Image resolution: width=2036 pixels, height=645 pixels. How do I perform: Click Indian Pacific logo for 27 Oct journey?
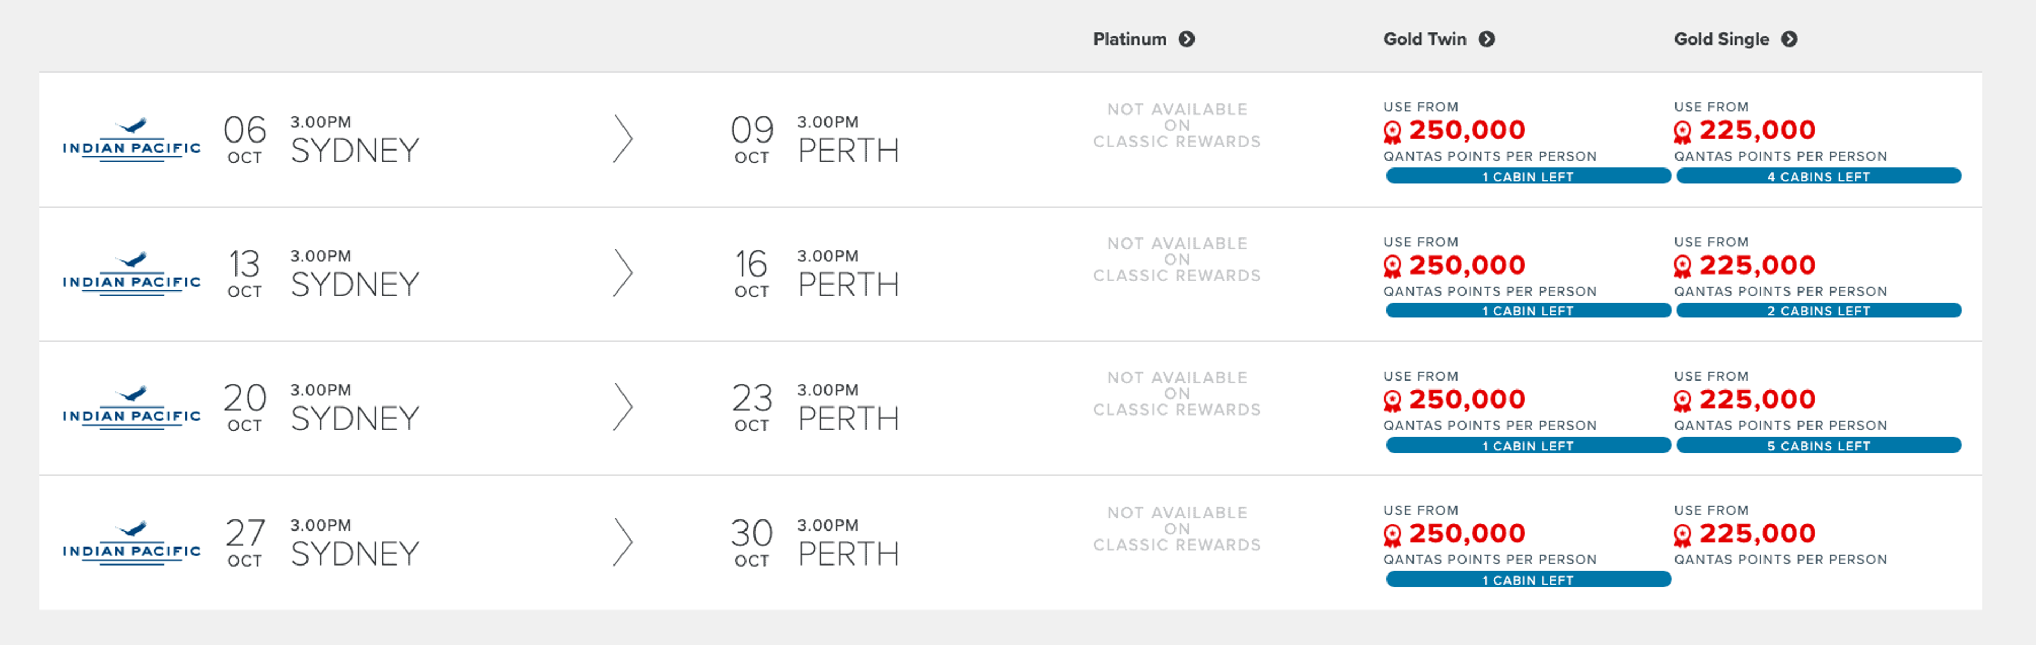pyautogui.click(x=132, y=543)
